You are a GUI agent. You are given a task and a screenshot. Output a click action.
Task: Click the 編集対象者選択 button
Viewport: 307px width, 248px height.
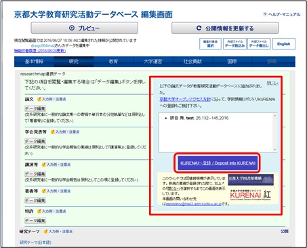(x=210, y=43)
